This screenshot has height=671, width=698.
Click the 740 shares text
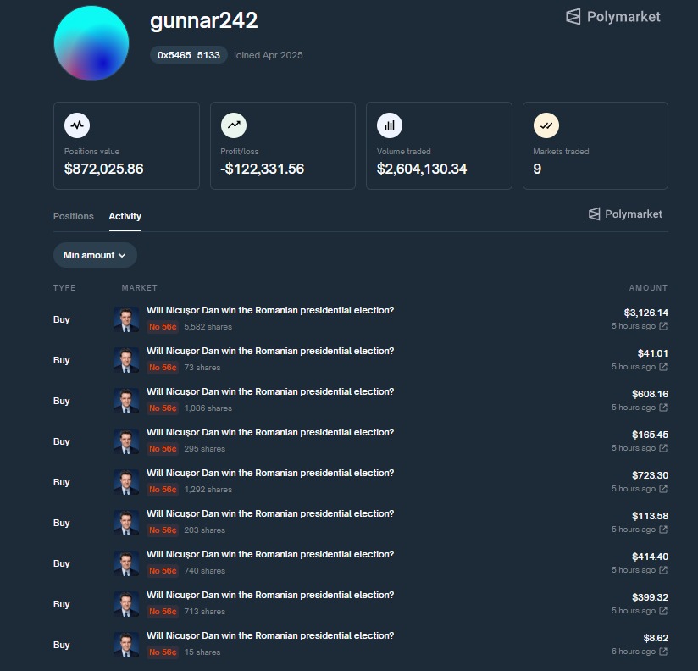[205, 571]
